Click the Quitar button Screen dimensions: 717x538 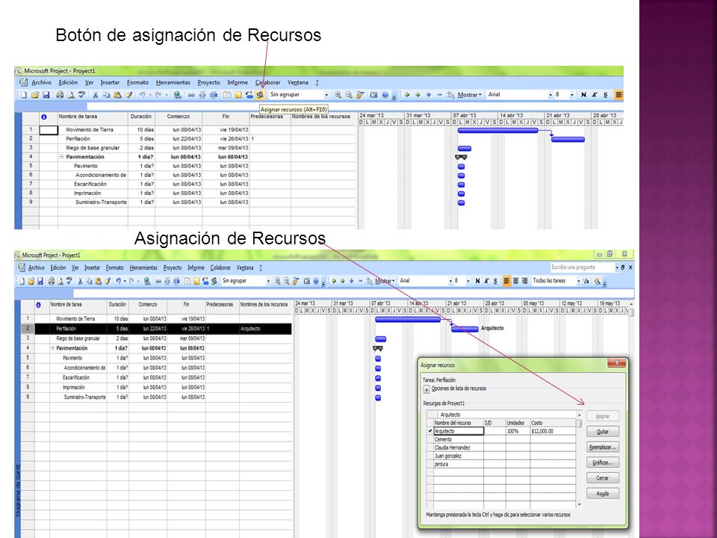click(603, 431)
